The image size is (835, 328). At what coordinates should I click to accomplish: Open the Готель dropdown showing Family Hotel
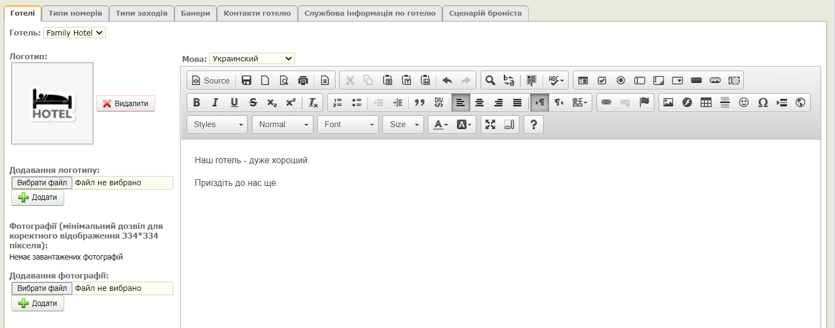coord(74,33)
